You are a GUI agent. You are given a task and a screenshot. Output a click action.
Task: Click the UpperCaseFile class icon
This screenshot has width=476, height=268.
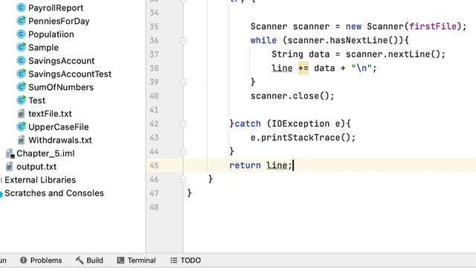click(x=21, y=127)
